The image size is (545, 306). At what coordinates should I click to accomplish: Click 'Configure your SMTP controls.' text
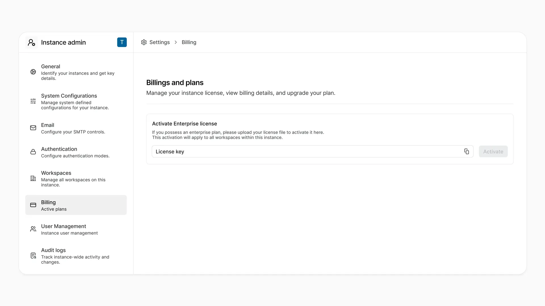pos(73,132)
